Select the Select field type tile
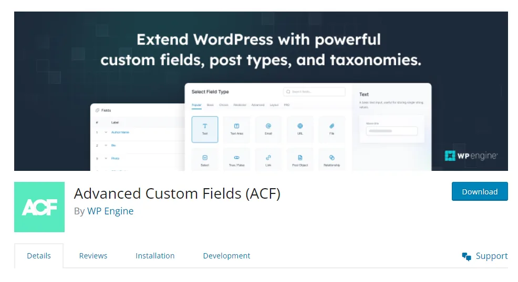This screenshot has height=282, width=518. coord(205,160)
